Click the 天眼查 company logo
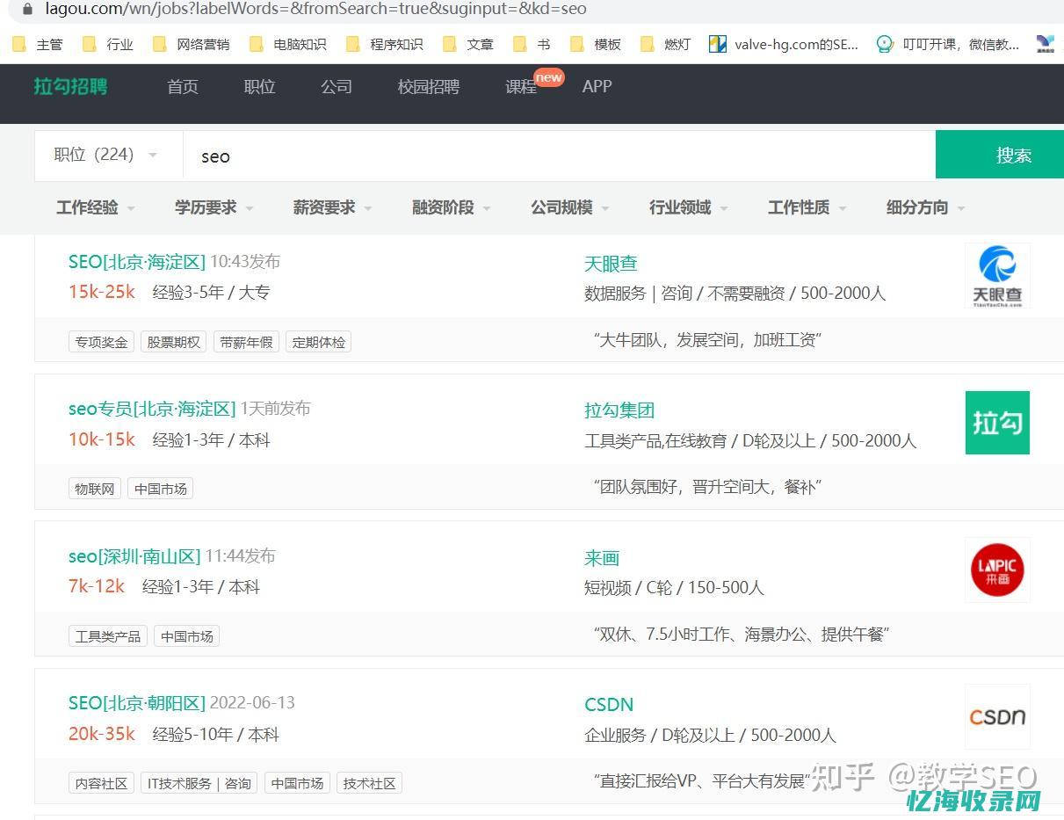The width and height of the screenshot is (1064, 820). pyautogui.click(x=997, y=275)
